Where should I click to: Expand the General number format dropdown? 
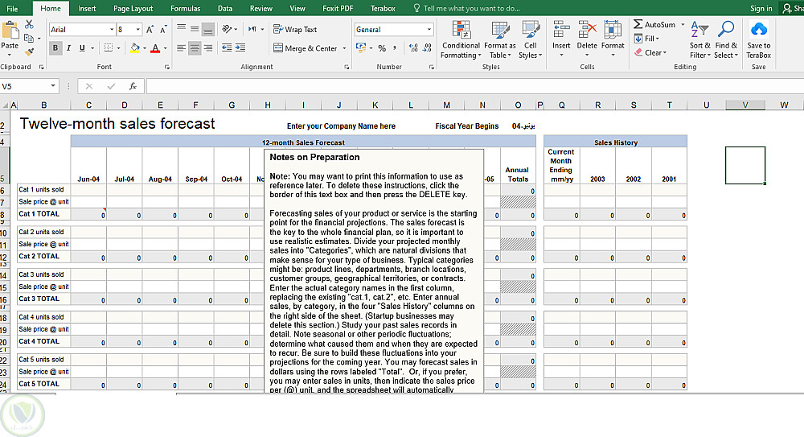pyautogui.click(x=429, y=30)
